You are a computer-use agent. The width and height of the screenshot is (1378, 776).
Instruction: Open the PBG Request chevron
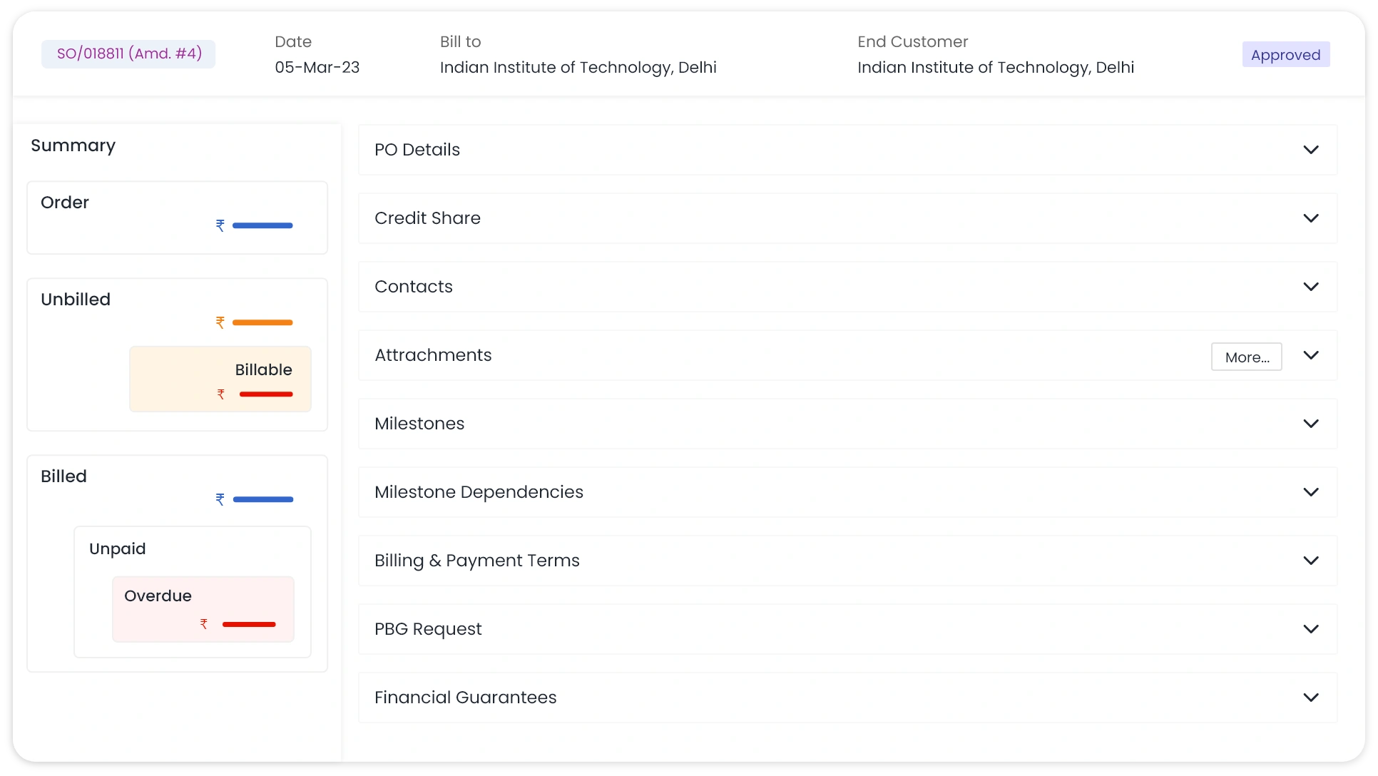point(1310,629)
